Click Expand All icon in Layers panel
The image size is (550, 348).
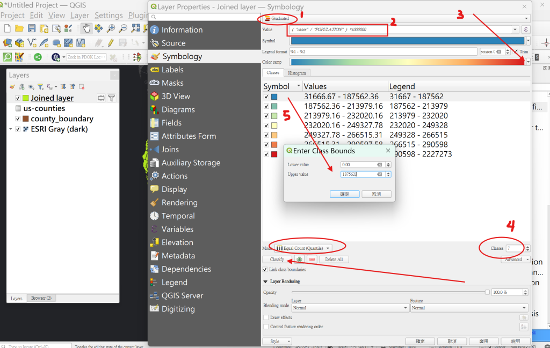(63, 87)
